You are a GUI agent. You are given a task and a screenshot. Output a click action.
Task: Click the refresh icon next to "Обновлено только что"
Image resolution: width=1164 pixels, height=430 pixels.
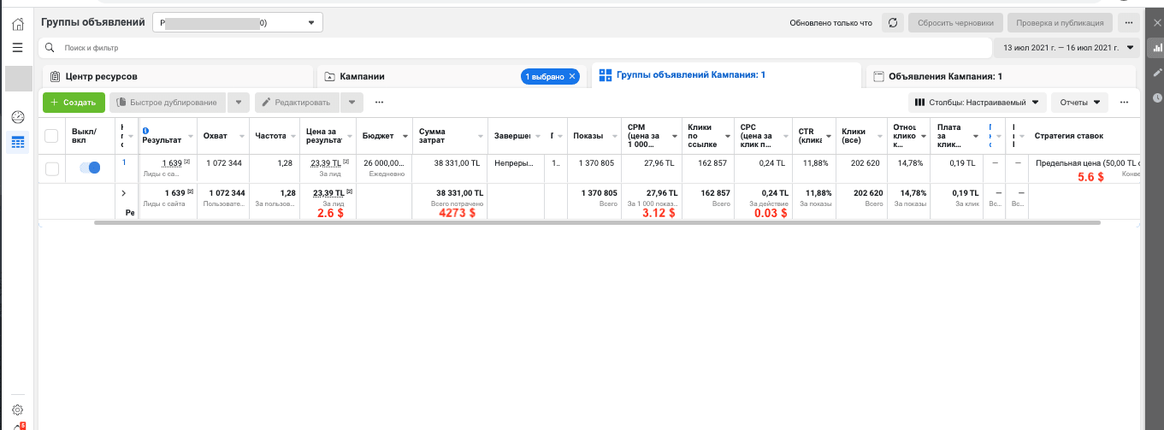click(893, 23)
